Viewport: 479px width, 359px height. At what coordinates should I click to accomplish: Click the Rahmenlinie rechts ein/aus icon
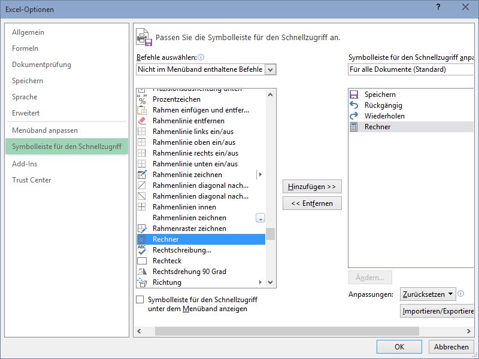[142, 153]
